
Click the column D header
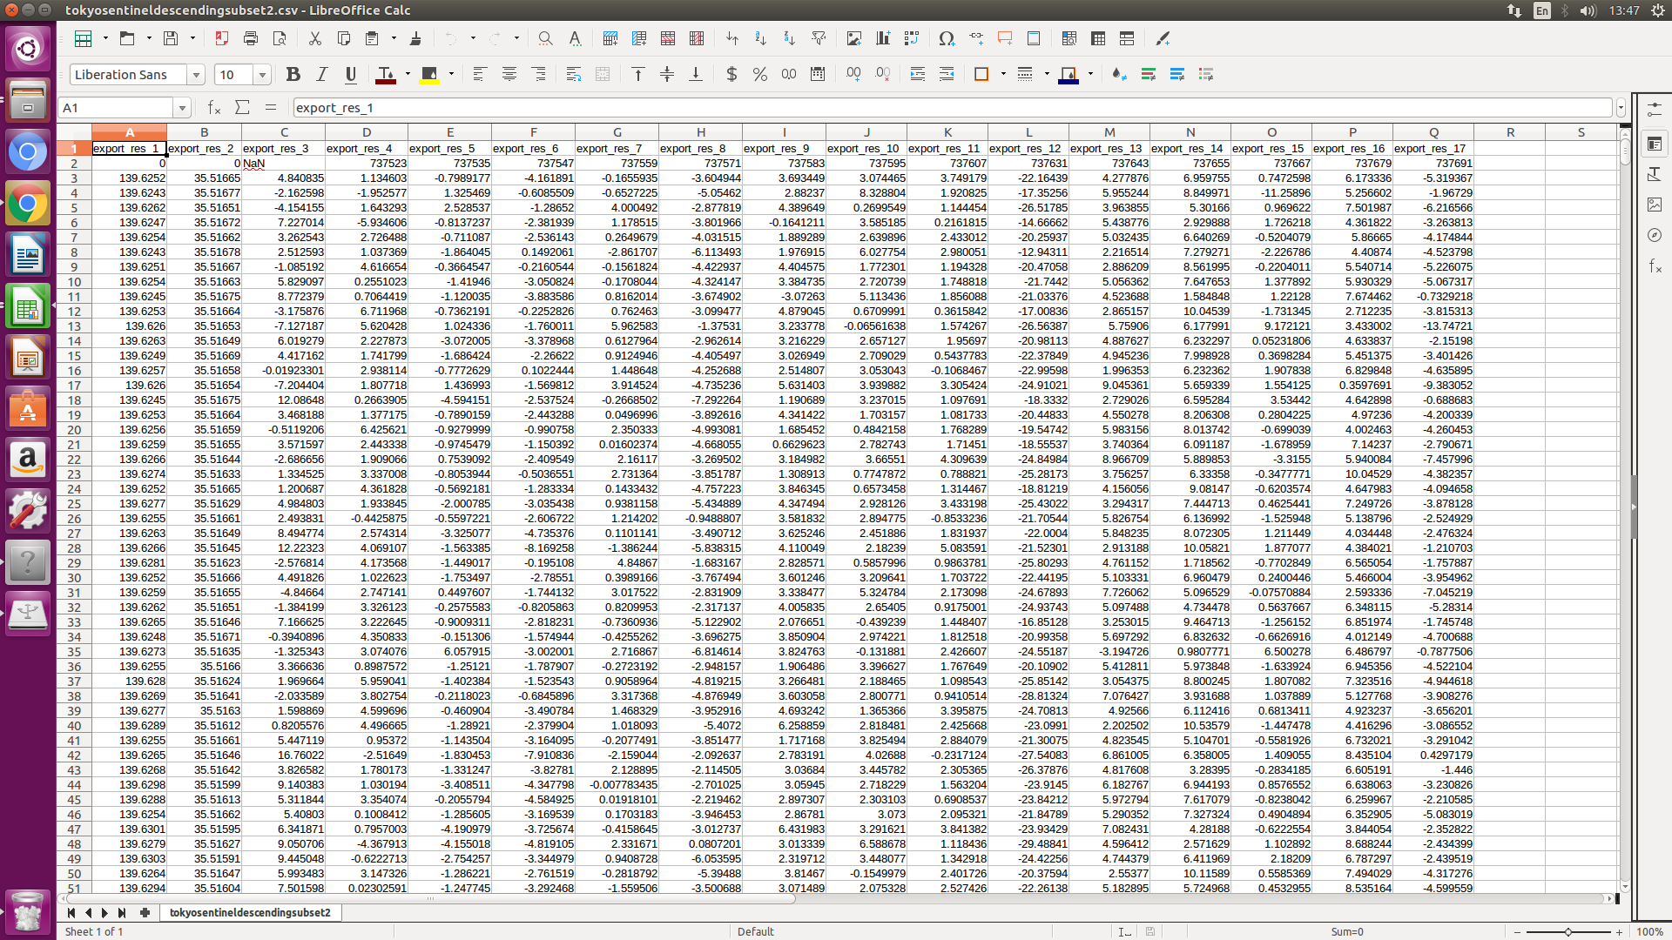tap(366, 132)
